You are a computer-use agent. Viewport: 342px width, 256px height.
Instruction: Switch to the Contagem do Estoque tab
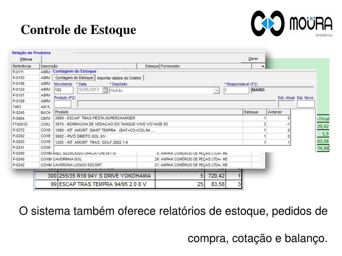pos(74,78)
